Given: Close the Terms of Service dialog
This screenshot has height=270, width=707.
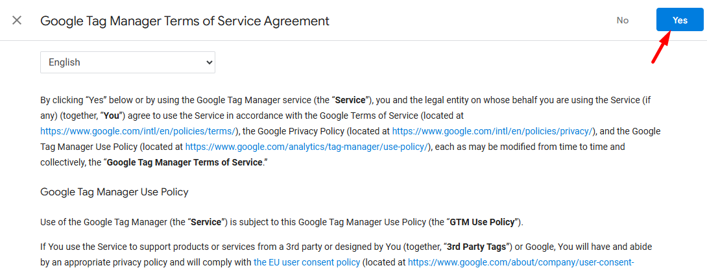Looking at the screenshot, I should [x=17, y=20].
